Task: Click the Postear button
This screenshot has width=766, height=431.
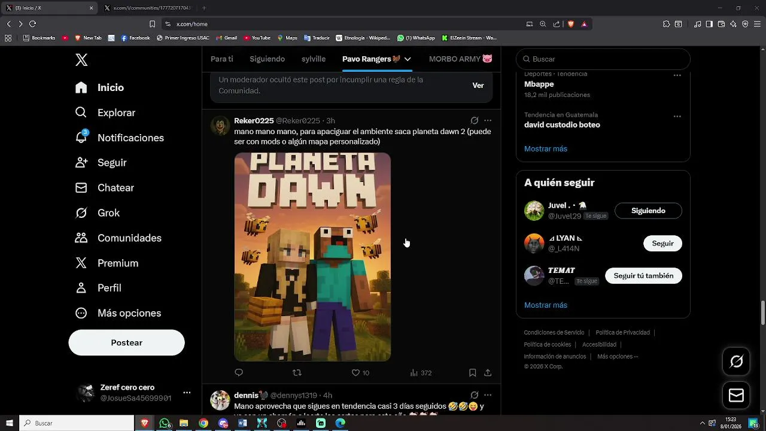Action: (x=127, y=342)
